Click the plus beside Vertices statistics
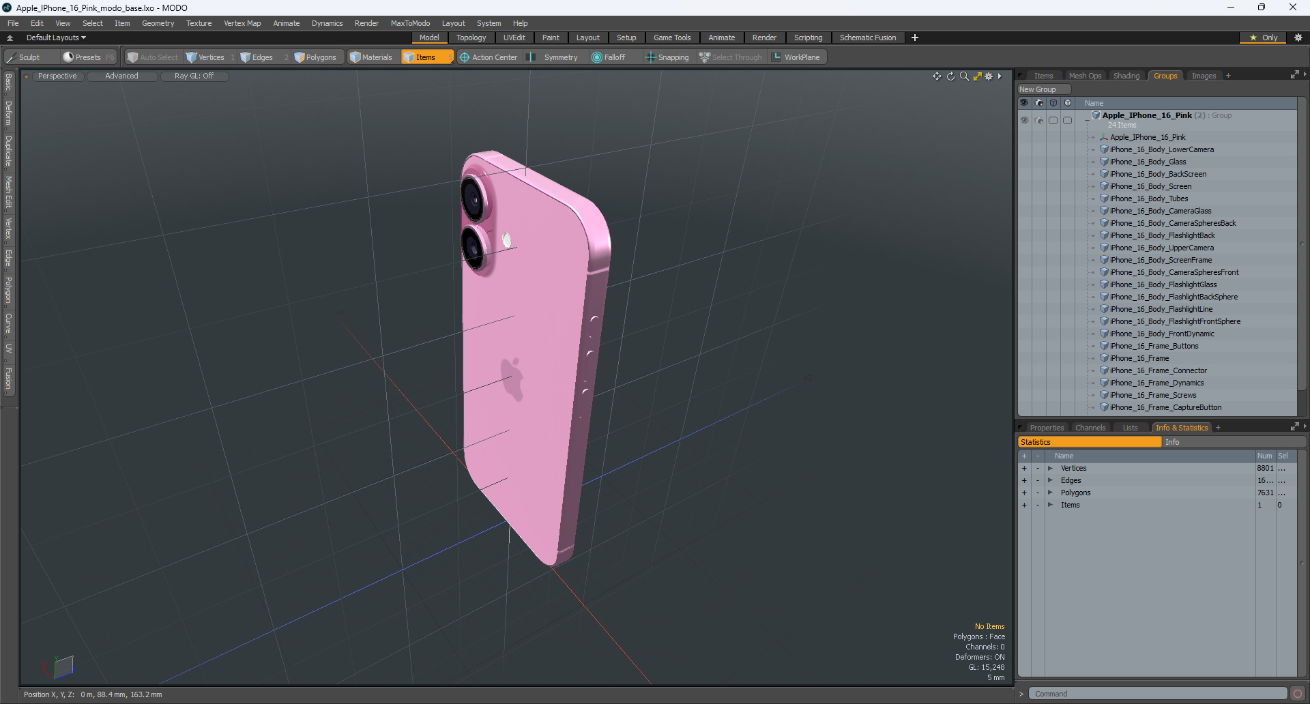 click(1024, 468)
